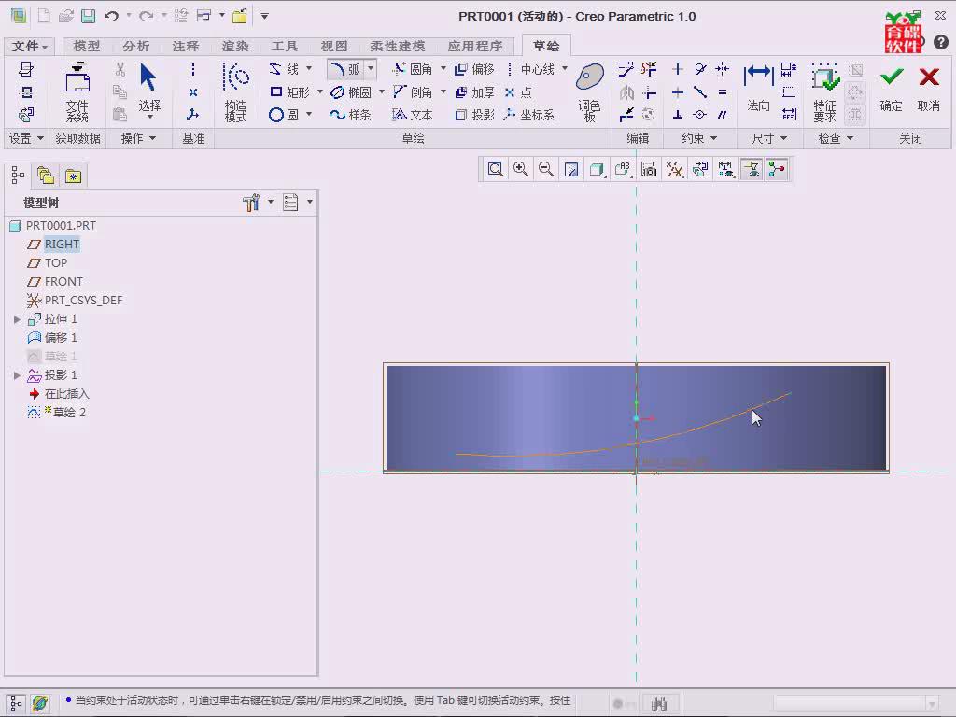This screenshot has width=956, height=717.
Task: Open the 调色板 palette button
Action: (x=590, y=92)
